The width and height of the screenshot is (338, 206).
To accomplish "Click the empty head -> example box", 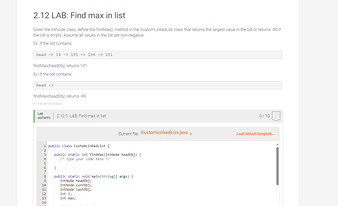I will coord(158,85).
